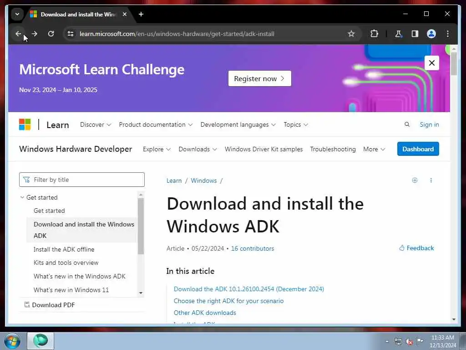
Task: Open the site search magnifier
Action: point(407,124)
